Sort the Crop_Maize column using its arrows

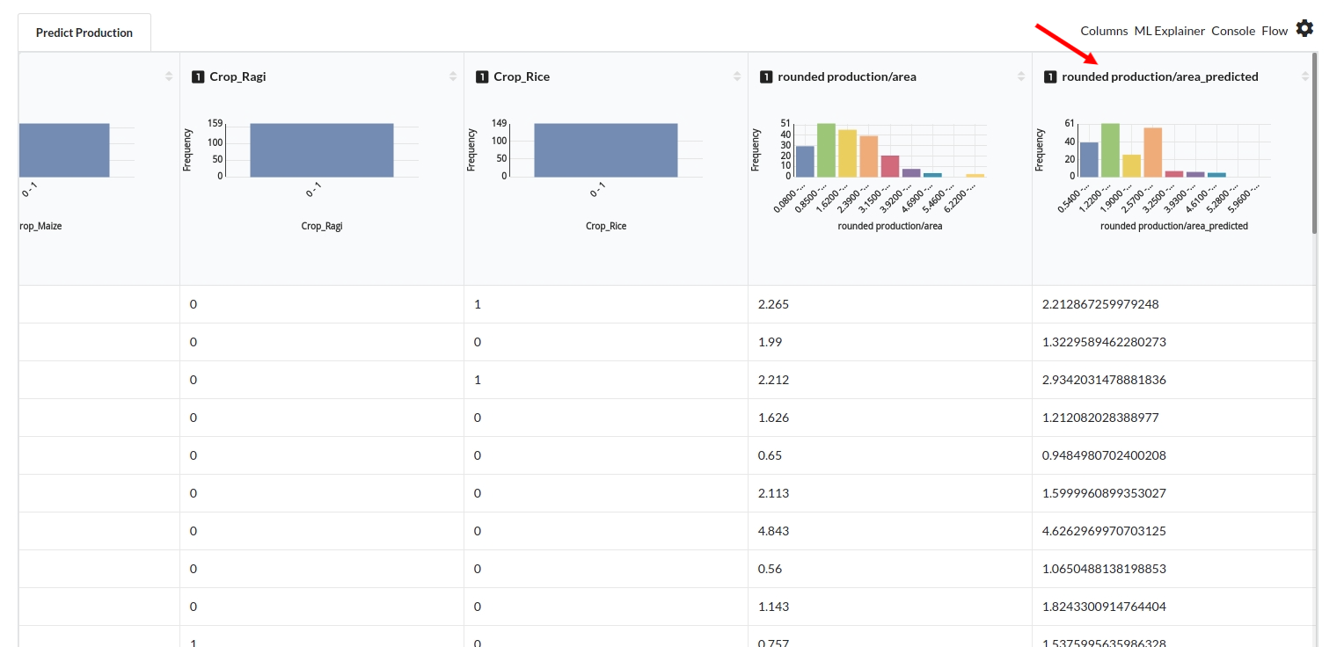(x=169, y=77)
